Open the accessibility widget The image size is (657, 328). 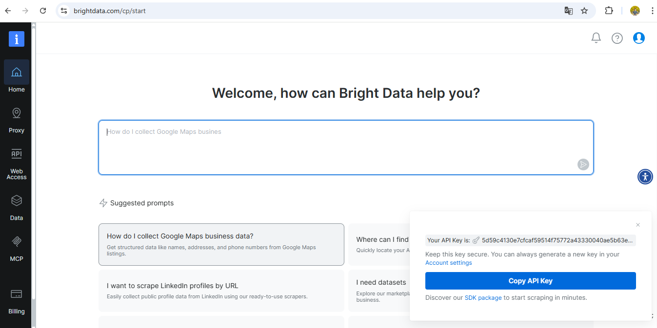645,177
